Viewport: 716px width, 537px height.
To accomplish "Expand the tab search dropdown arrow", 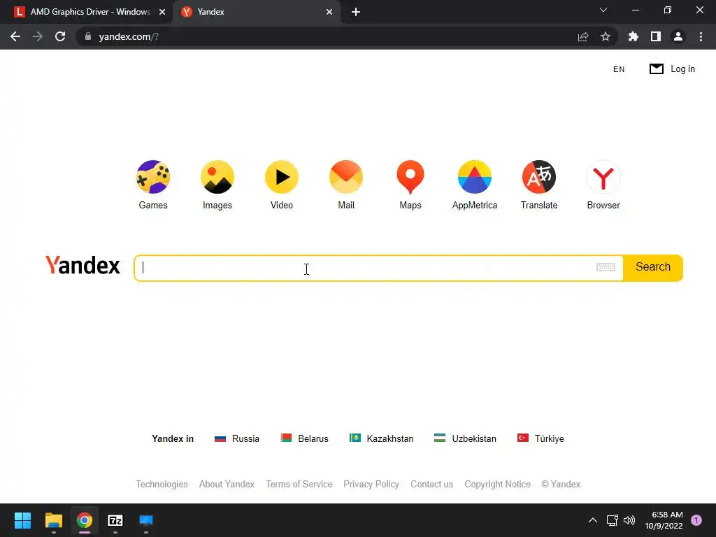I will coord(603,10).
